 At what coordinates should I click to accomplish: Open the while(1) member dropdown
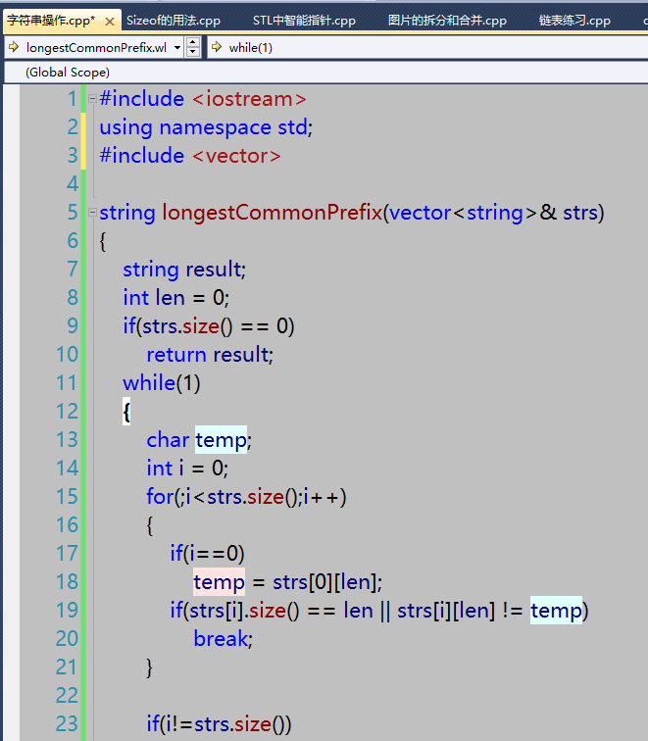[427, 48]
